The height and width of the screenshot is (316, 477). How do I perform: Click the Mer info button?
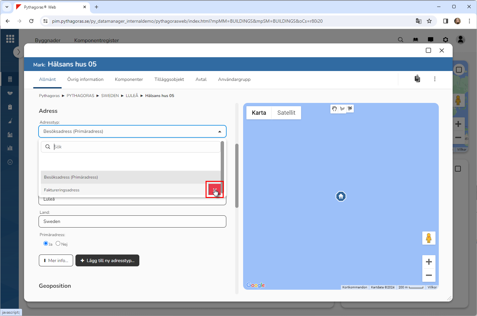pyautogui.click(x=56, y=260)
